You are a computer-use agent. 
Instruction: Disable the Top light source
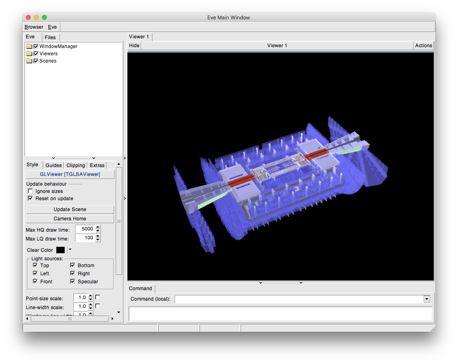click(35, 266)
